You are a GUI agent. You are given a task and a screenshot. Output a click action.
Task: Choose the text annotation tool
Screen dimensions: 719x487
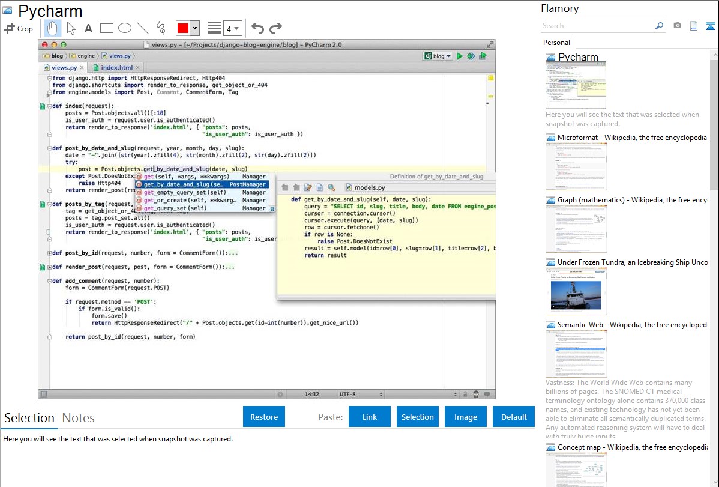pyautogui.click(x=88, y=28)
